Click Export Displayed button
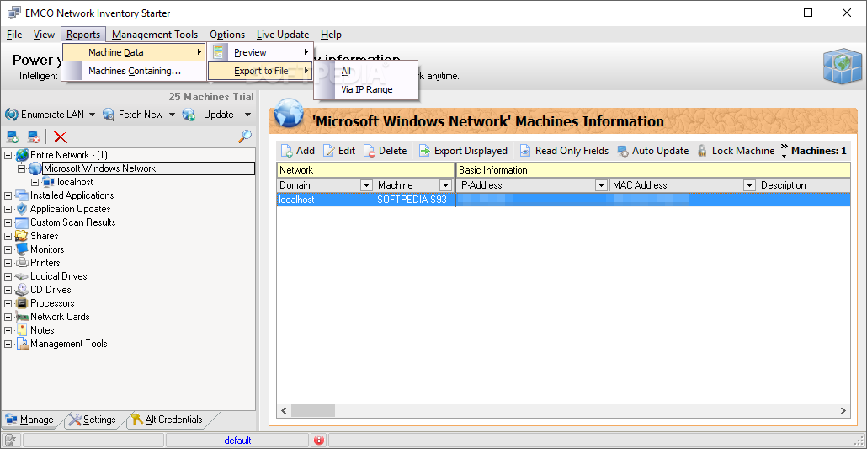 click(x=463, y=151)
